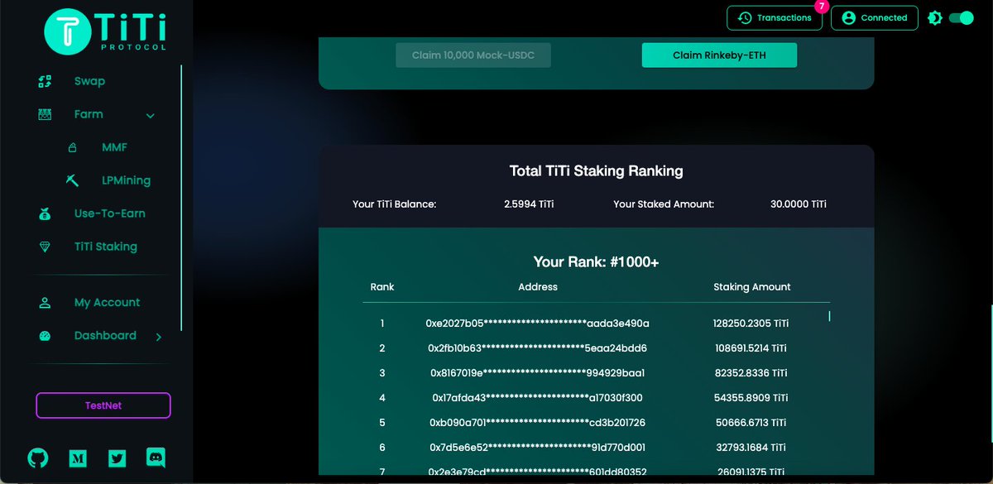Image resolution: width=993 pixels, height=484 pixels.
Task: Click Total TiTi Staking Ranking heading
Action: tap(596, 171)
